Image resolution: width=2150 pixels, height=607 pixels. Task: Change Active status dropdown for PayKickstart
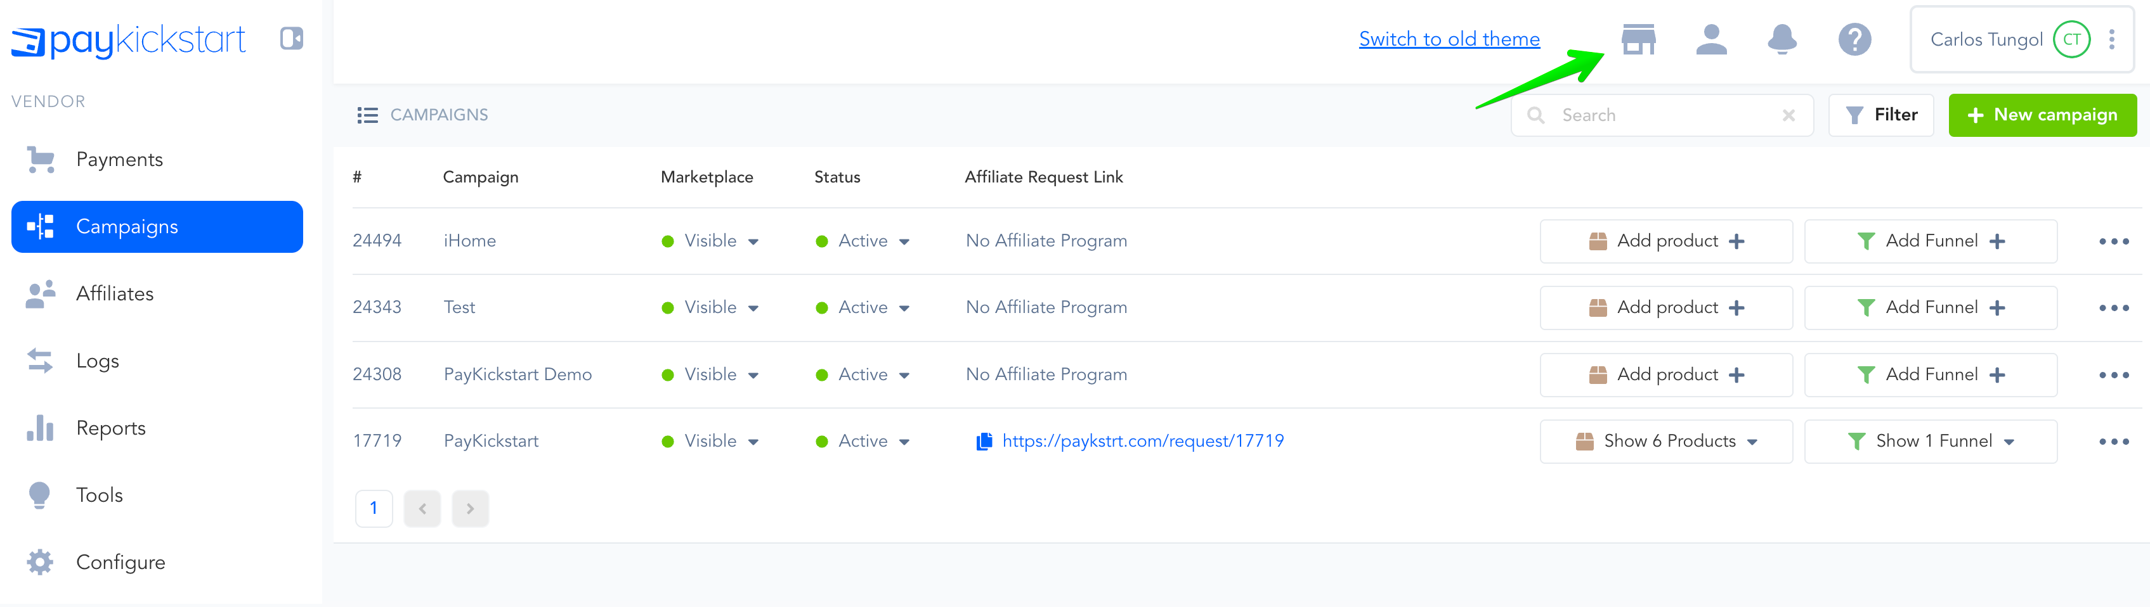(863, 441)
